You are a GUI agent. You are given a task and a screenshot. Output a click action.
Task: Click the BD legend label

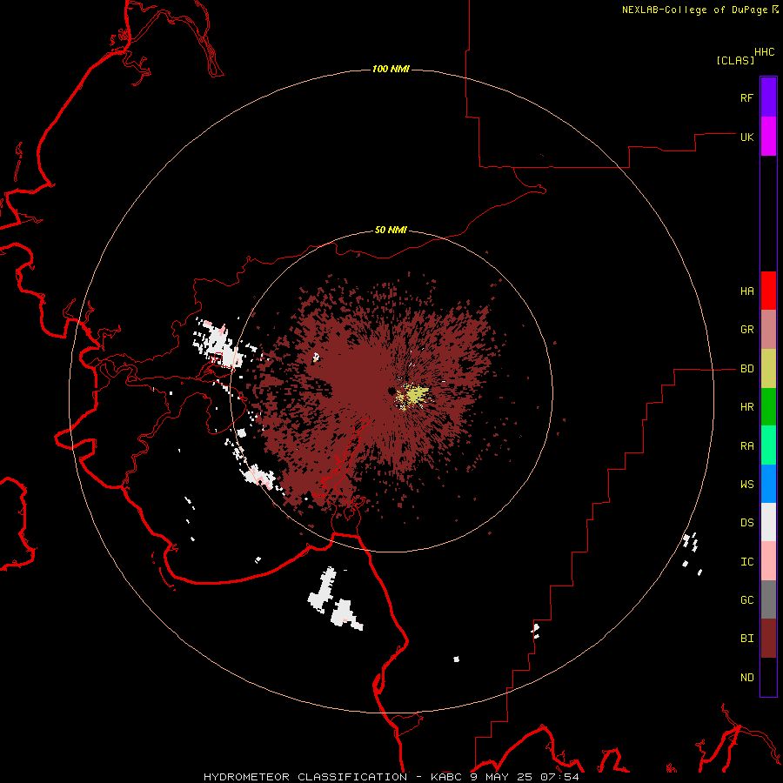point(746,369)
